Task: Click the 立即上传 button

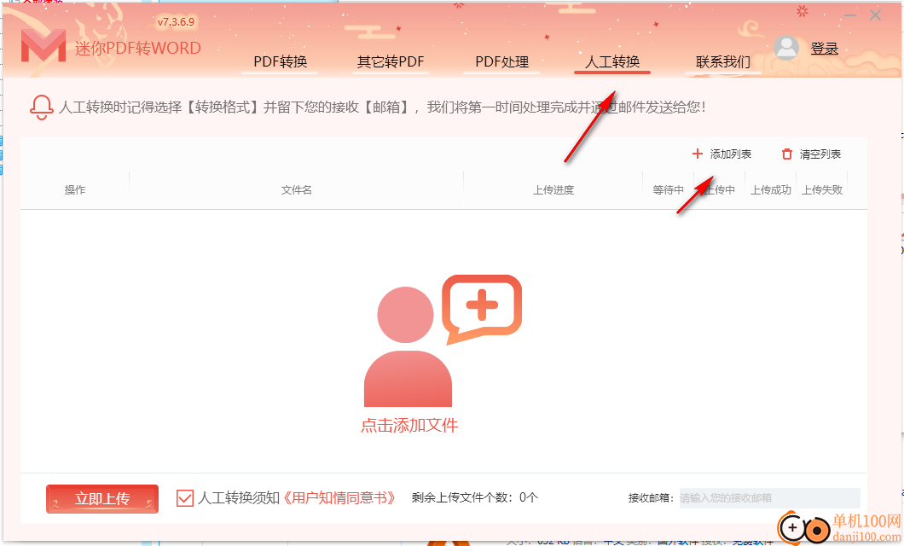Action: (102, 499)
